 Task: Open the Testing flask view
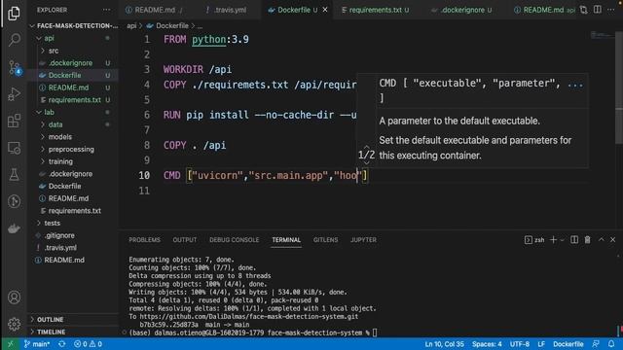(x=14, y=175)
